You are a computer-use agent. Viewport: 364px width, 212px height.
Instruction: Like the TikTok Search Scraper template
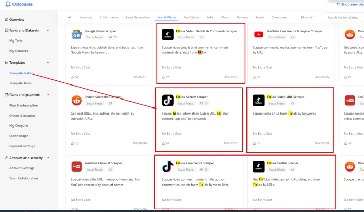[163, 143]
